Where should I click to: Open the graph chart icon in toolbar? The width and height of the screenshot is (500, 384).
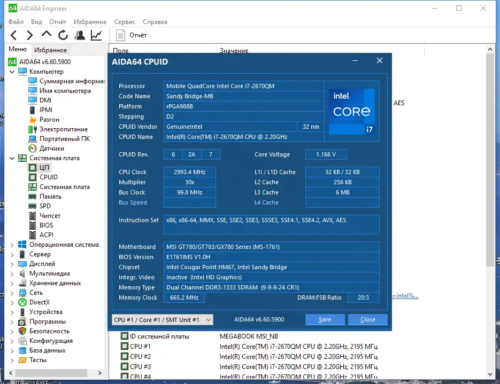click(96, 35)
